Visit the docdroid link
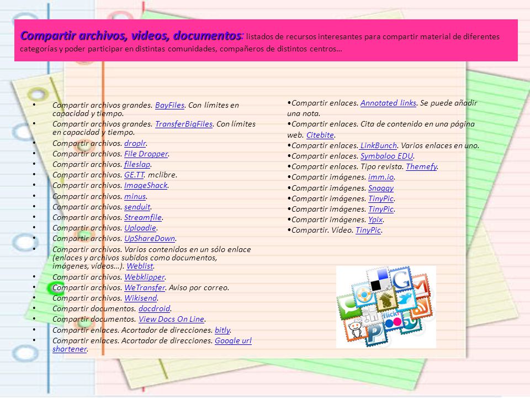530x398 pixels. click(x=155, y=308)
